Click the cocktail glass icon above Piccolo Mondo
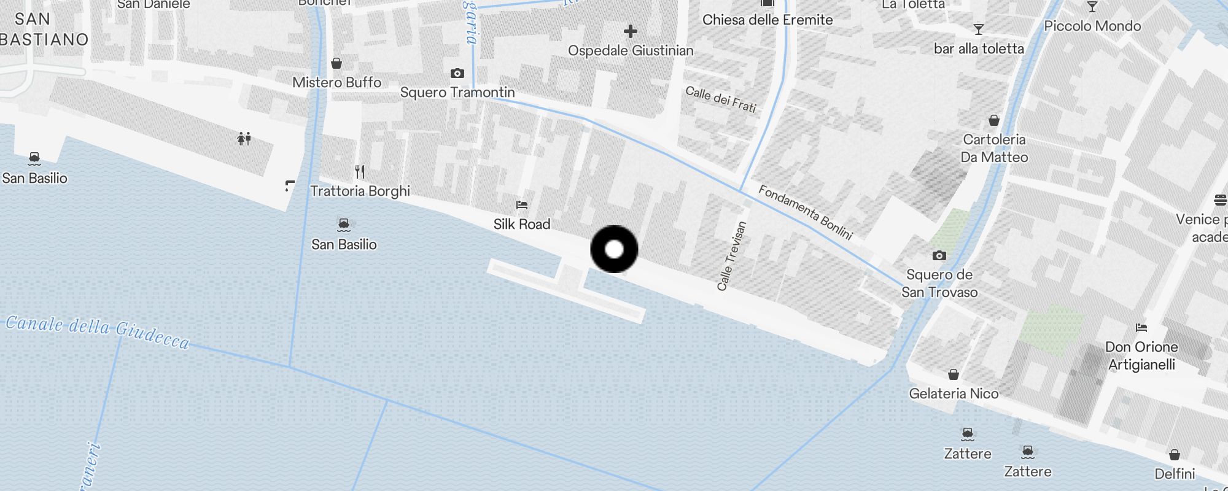1228x491 pixels. click(x=1092, y=7)
